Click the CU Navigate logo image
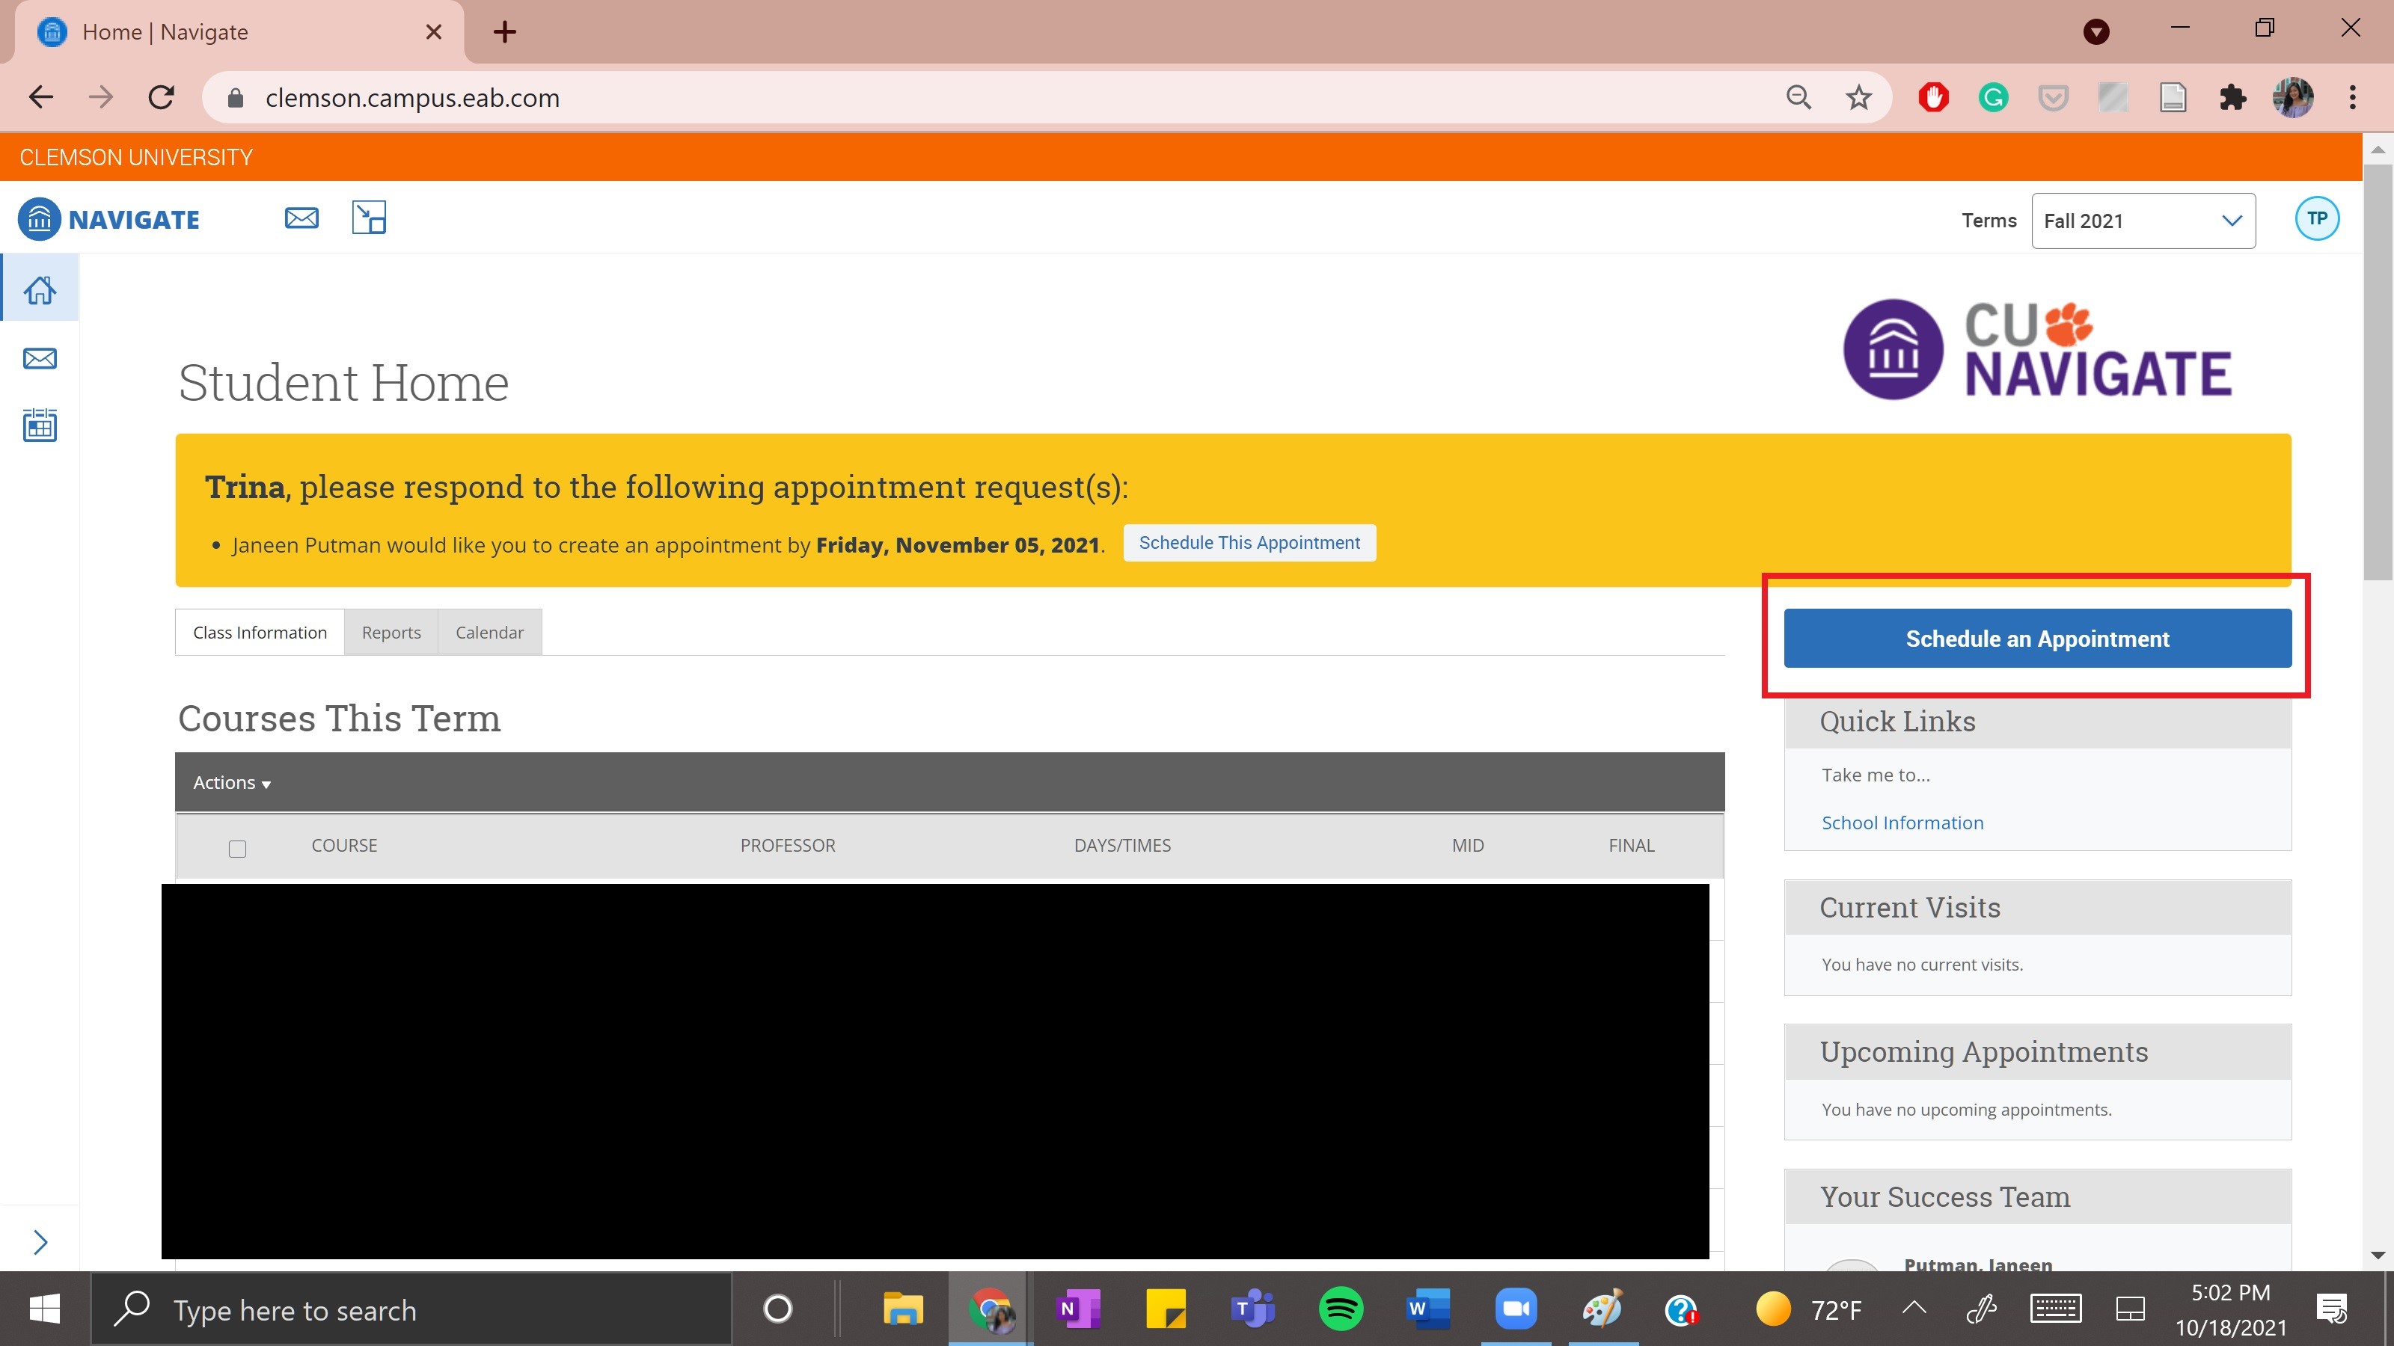Image resolution: width=2394 pixels, height=1346 pixels. pyautogui.click(x=2037, y=350)
